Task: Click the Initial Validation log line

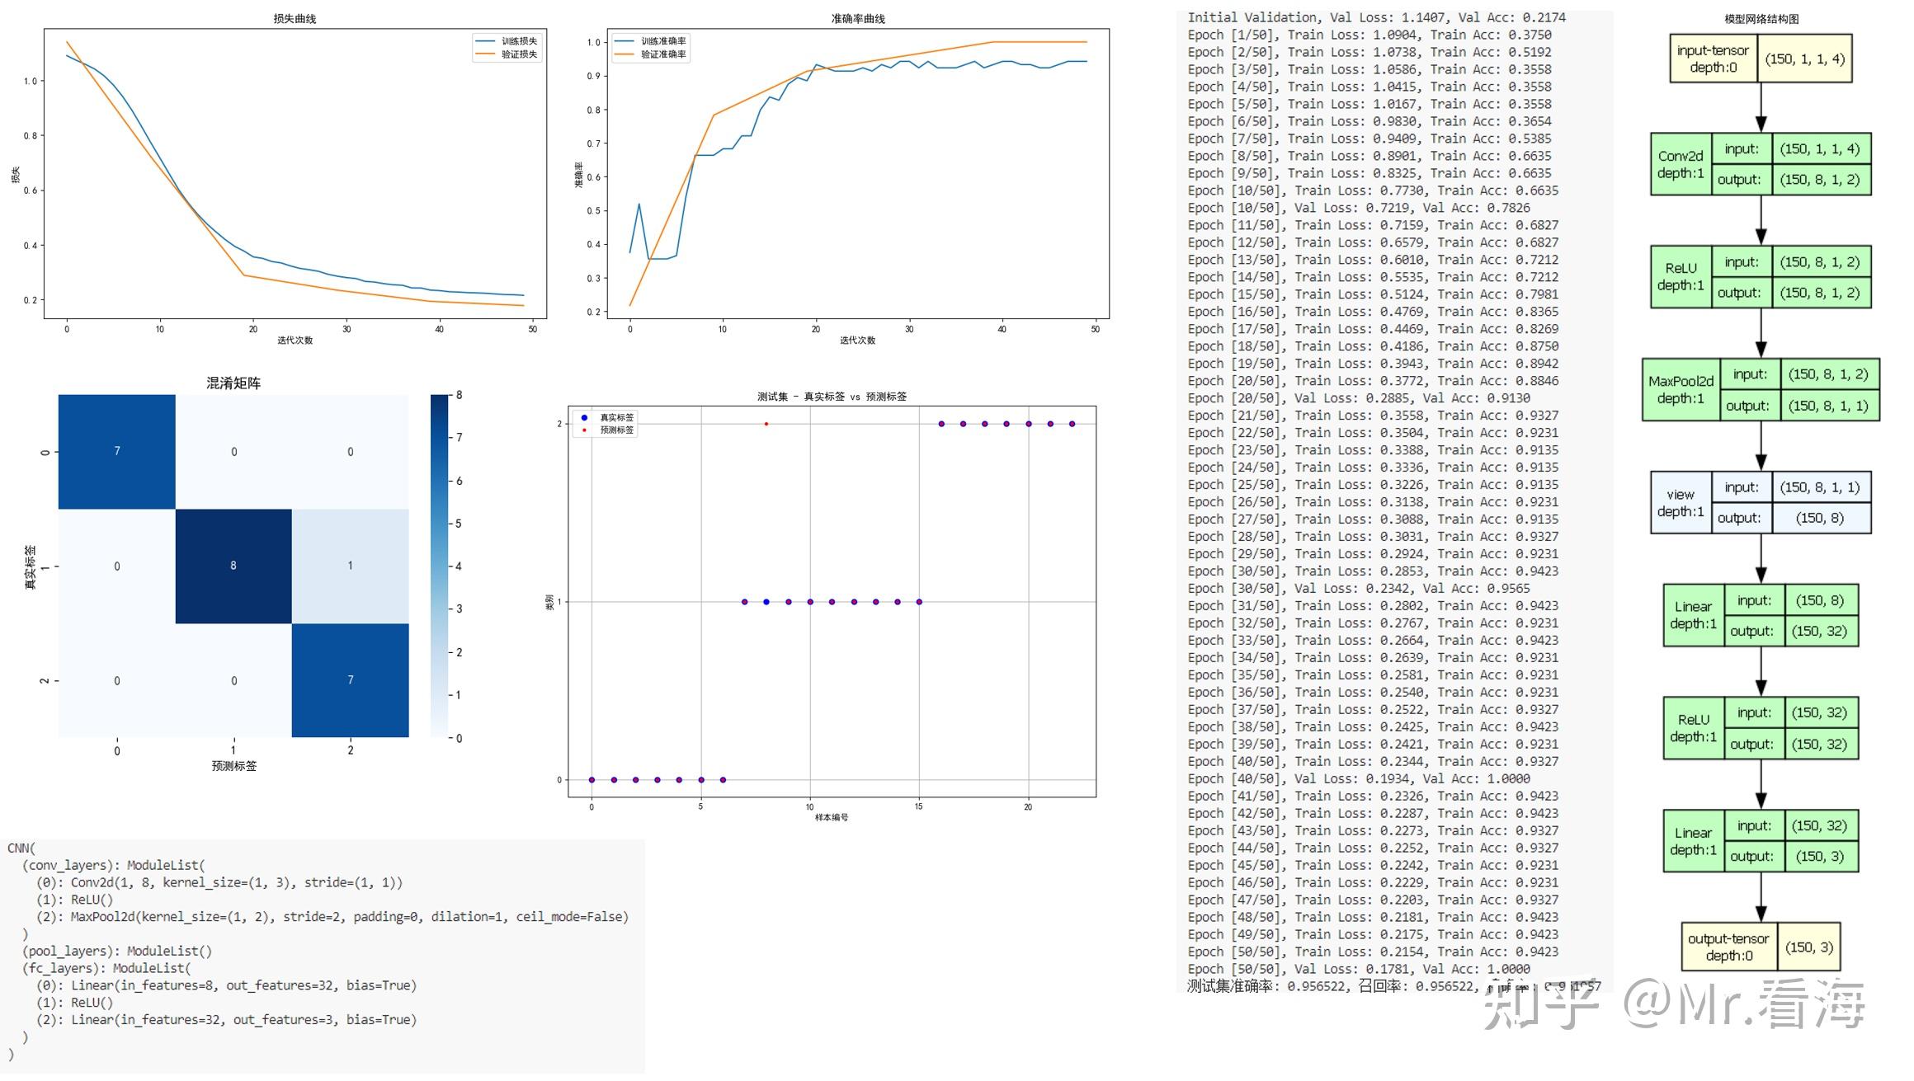Action: (x=1376, y=17)
